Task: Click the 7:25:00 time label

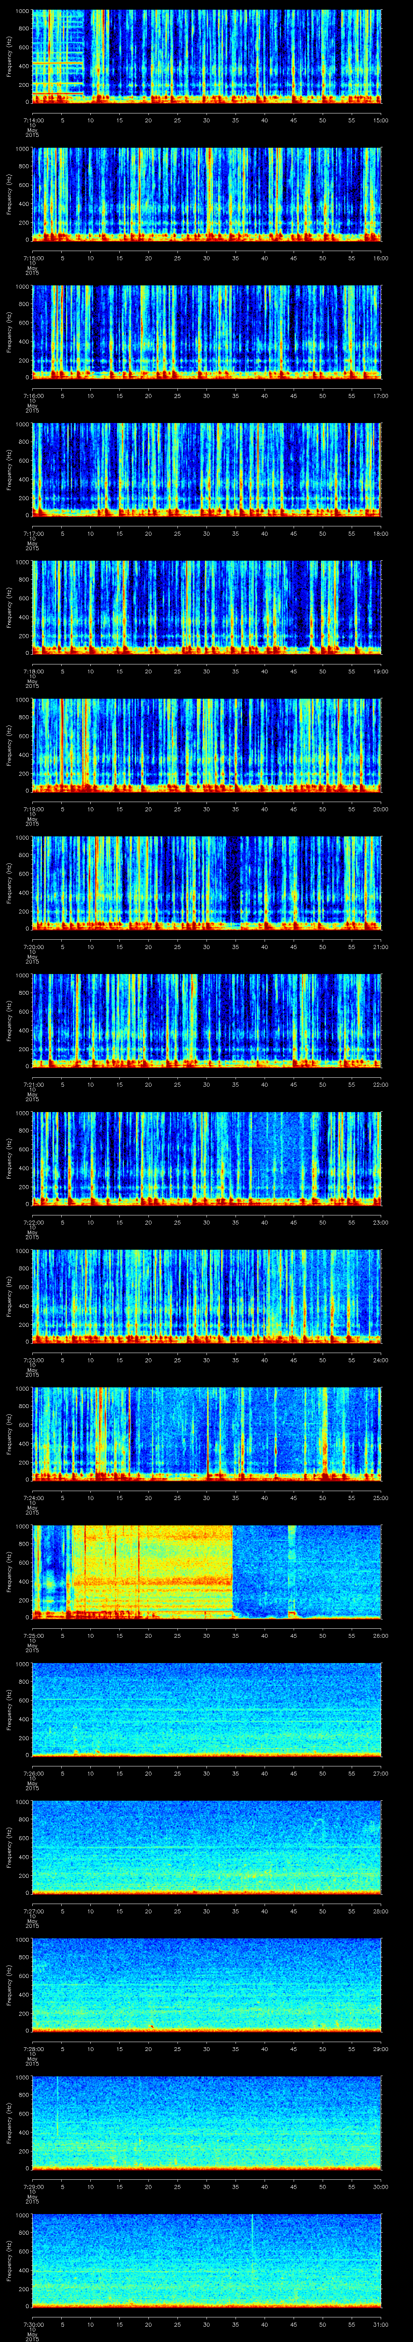Action: click(x=33, y=1636)
